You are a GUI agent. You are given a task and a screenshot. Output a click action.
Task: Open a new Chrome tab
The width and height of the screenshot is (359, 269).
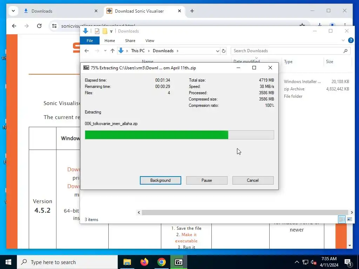coord(192,11)
